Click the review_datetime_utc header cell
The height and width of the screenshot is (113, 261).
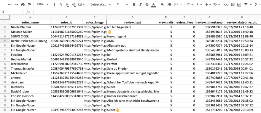(242, 22)
